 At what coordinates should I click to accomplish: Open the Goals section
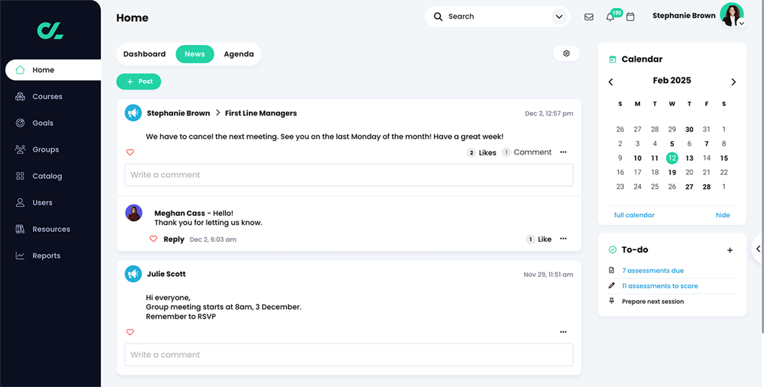point(44,123)
